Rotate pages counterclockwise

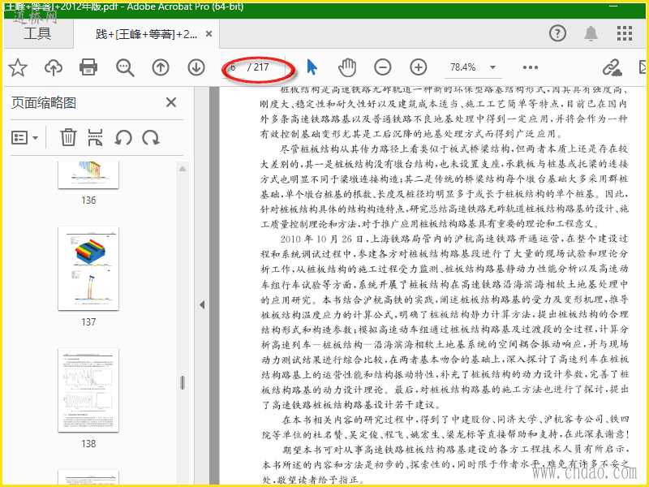pos(123,137)
